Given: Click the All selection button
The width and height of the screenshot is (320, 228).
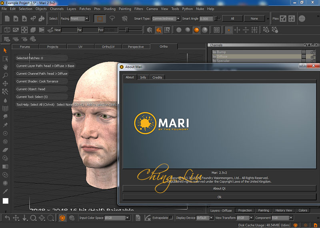Looking at the screenshot, I should [232, 18].
